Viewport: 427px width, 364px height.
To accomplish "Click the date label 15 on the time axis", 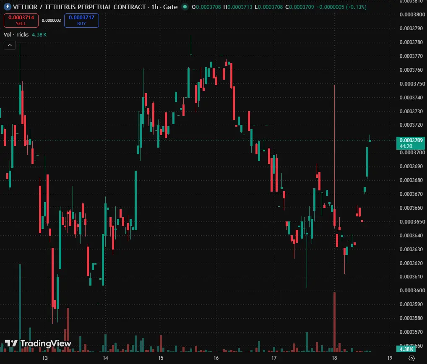I will click(161, 358).
